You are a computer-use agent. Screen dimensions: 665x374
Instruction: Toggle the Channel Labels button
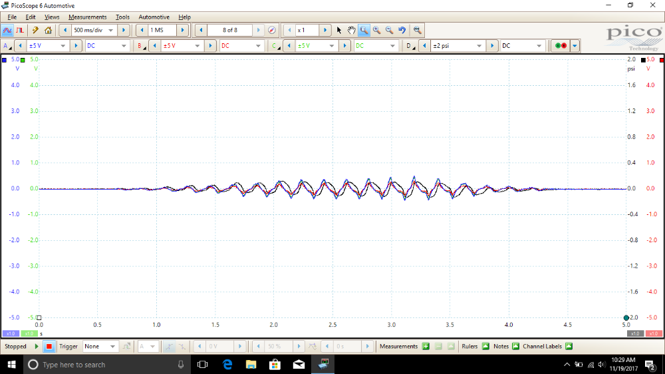coord(569,346)
